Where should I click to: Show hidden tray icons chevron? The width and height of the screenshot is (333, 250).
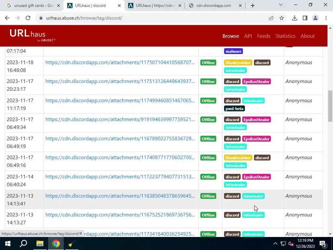[x=275, y=243]
